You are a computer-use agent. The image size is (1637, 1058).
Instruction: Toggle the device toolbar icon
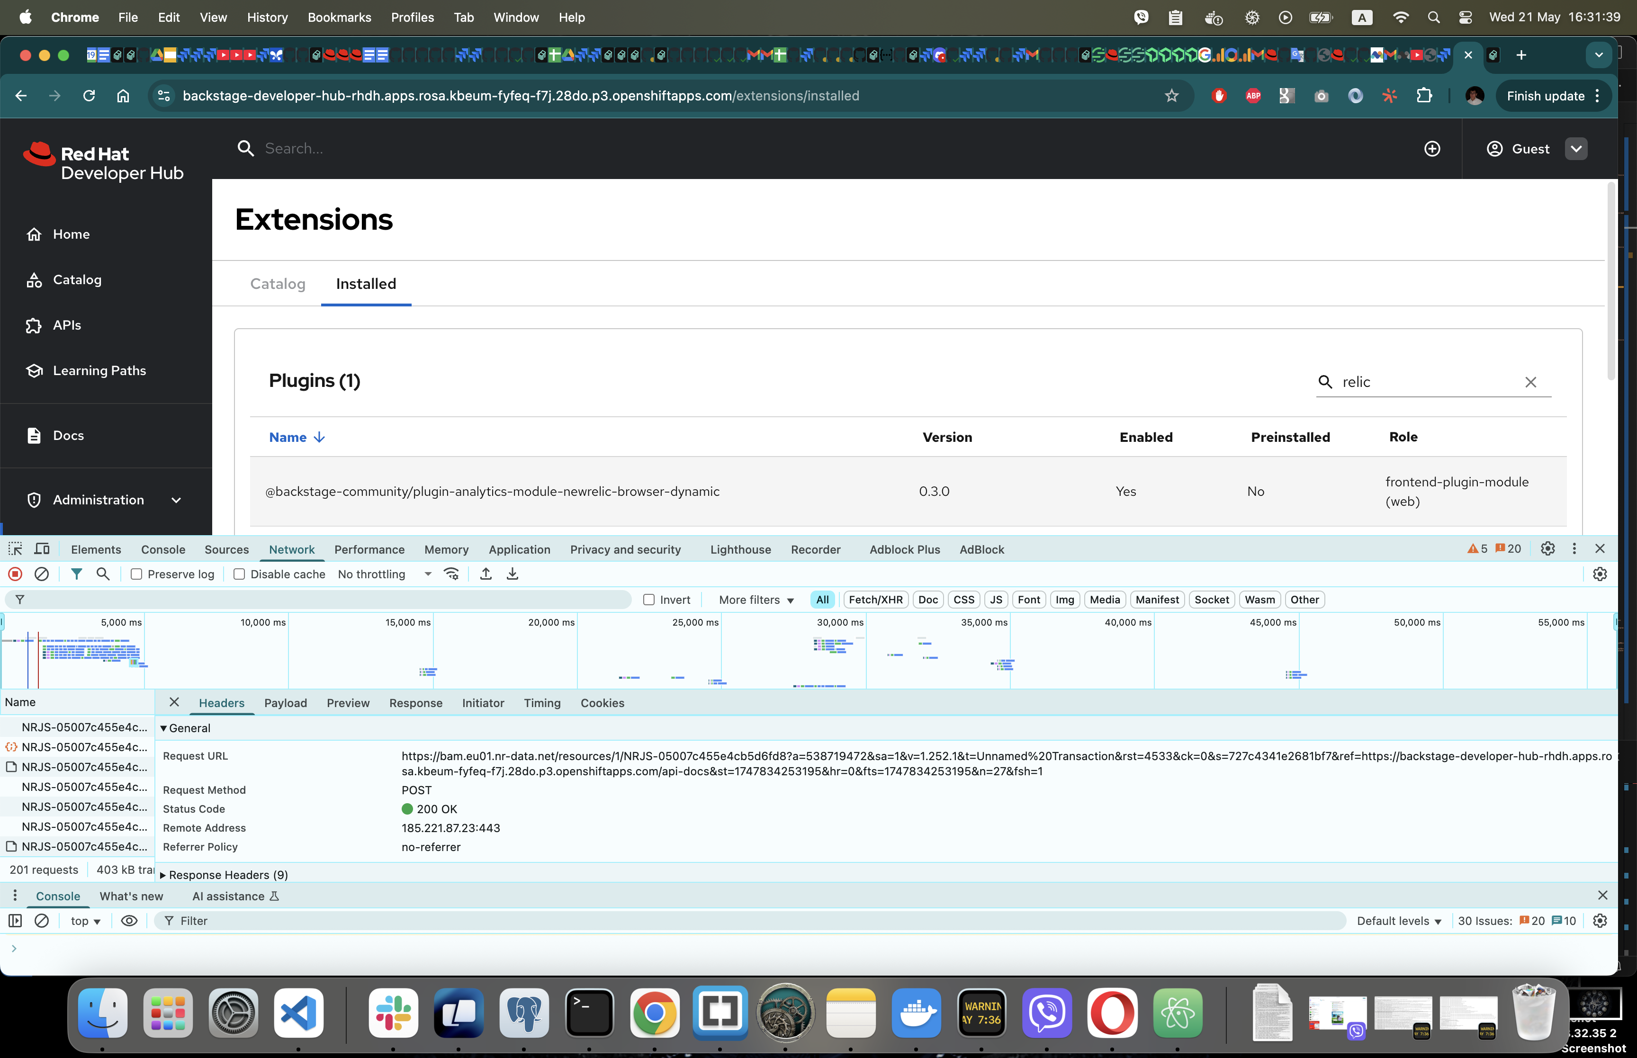(42, 548)
